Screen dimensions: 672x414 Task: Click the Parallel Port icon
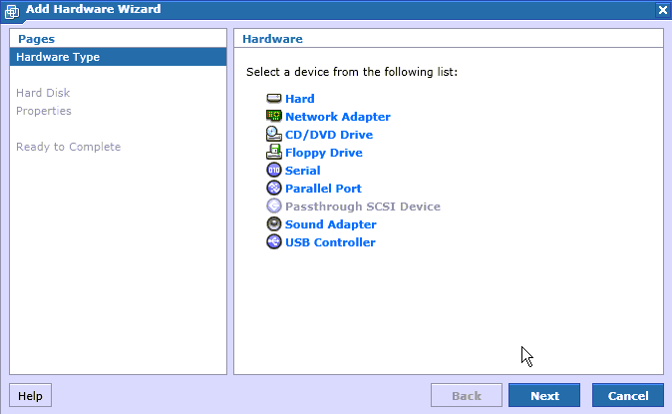point(274,189)
